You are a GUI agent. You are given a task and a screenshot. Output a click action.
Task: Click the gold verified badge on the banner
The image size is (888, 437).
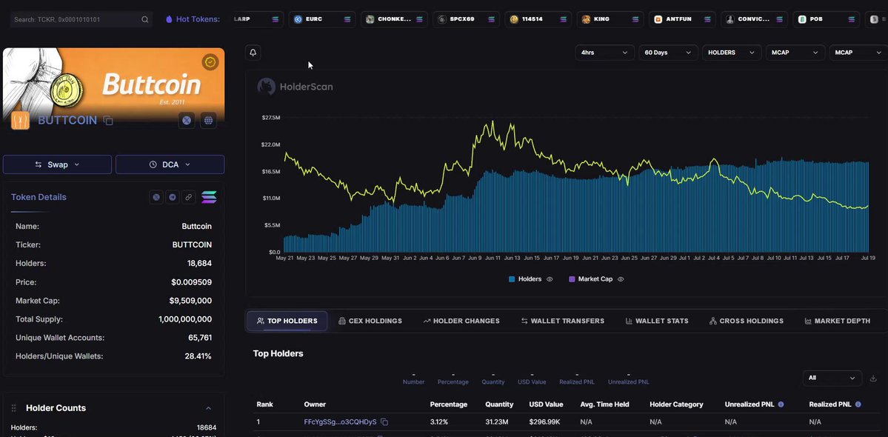click(x=210, y=62)
